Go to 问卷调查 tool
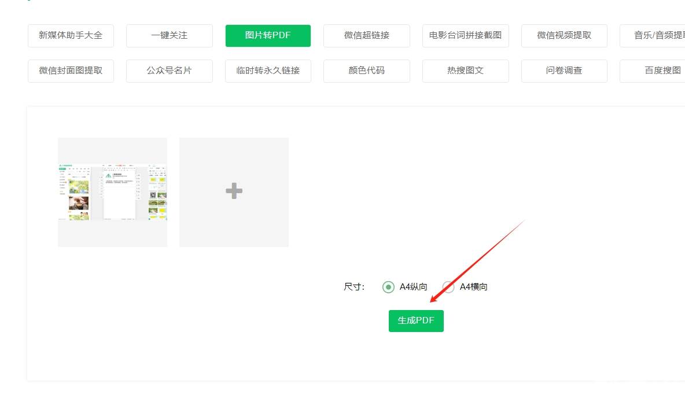Image resolution: width=685 pixels, height=413 pixels. tap(564, 71)
